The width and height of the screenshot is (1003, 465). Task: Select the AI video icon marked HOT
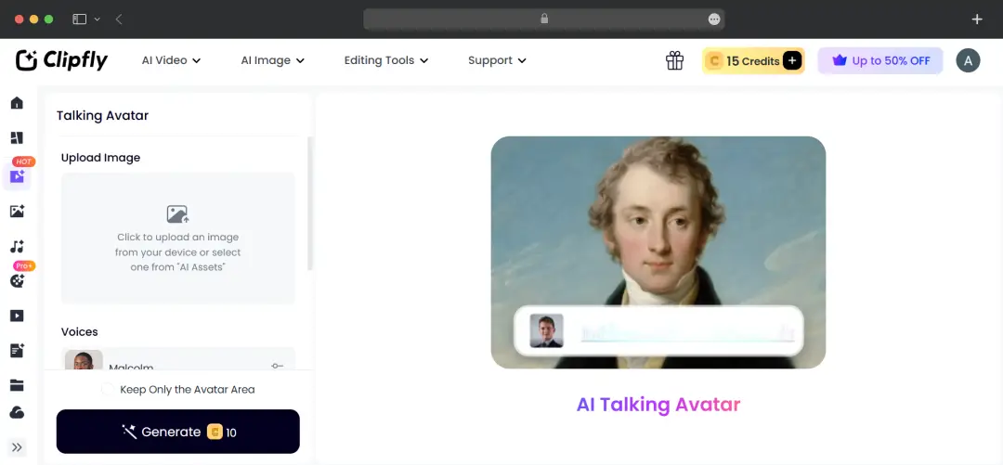tap(18, 176)
